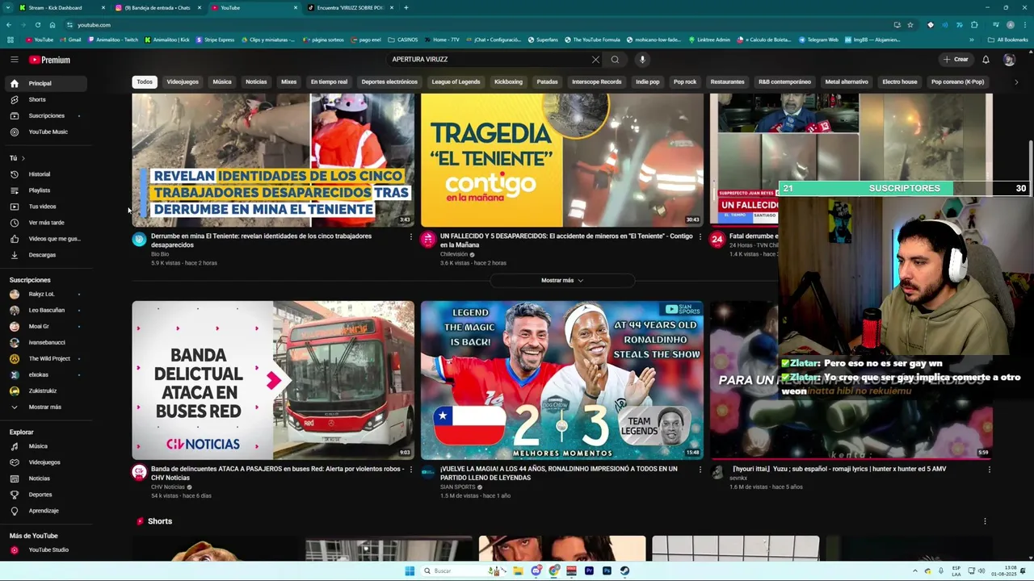This screenshot has width=1034, height=581.
Task: Open the YouTube hamburger guide menu
Action: click(x=14, y=60)
